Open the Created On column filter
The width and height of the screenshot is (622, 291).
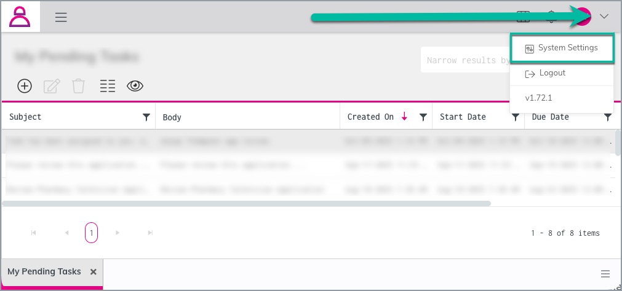point(423,117)
